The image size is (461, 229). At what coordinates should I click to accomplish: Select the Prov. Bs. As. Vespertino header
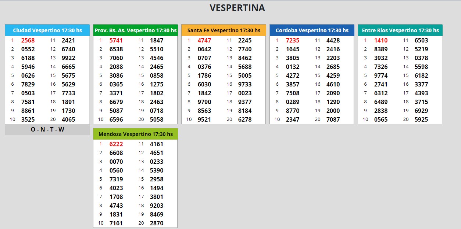[135, 30]
